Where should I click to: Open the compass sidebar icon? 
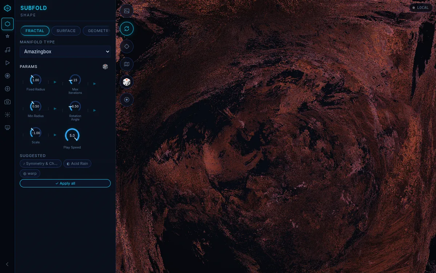[x=7, y=89]
